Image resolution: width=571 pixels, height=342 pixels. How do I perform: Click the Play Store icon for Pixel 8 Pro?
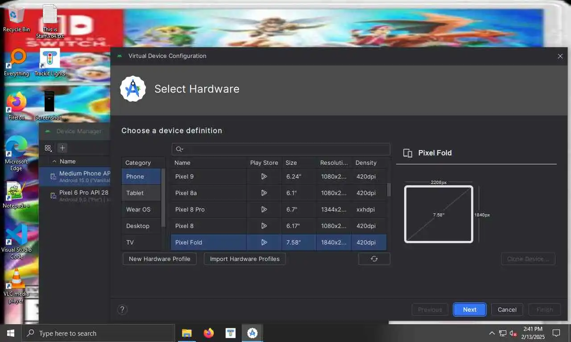pyautogui.click(x=264, y=209)
